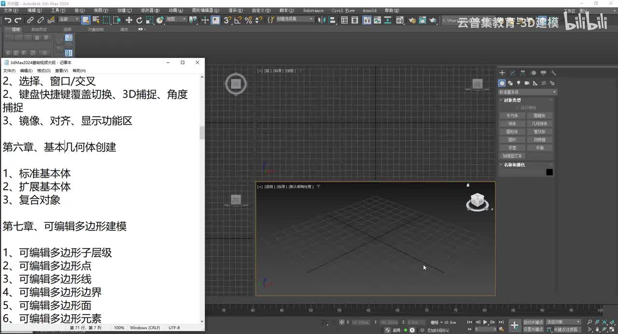Switch to the Modify panel tab icon
Viewport: 618px width, 334px height.
tap(512, 73)
